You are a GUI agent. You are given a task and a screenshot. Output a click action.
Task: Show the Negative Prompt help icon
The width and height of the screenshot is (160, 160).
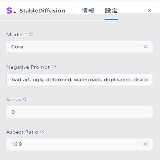coord(54,67)
